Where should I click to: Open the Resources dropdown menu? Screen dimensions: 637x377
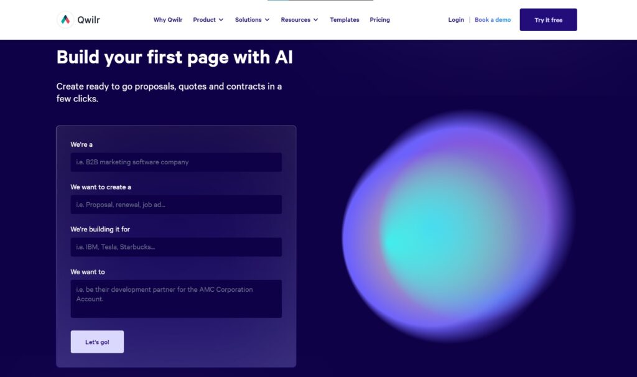click(x=299, y=19)
